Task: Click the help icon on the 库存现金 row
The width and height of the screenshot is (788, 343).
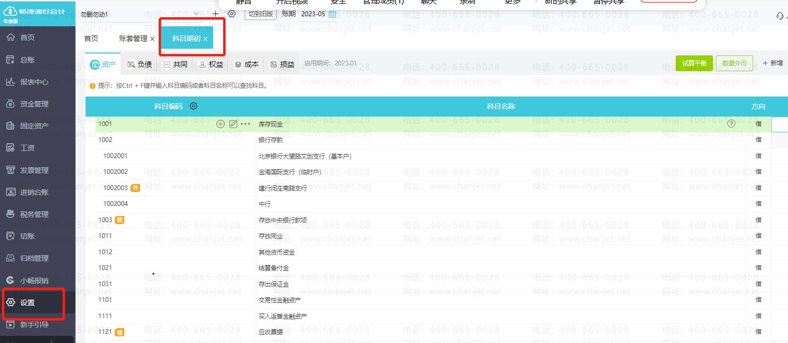Action: [731, 124]
